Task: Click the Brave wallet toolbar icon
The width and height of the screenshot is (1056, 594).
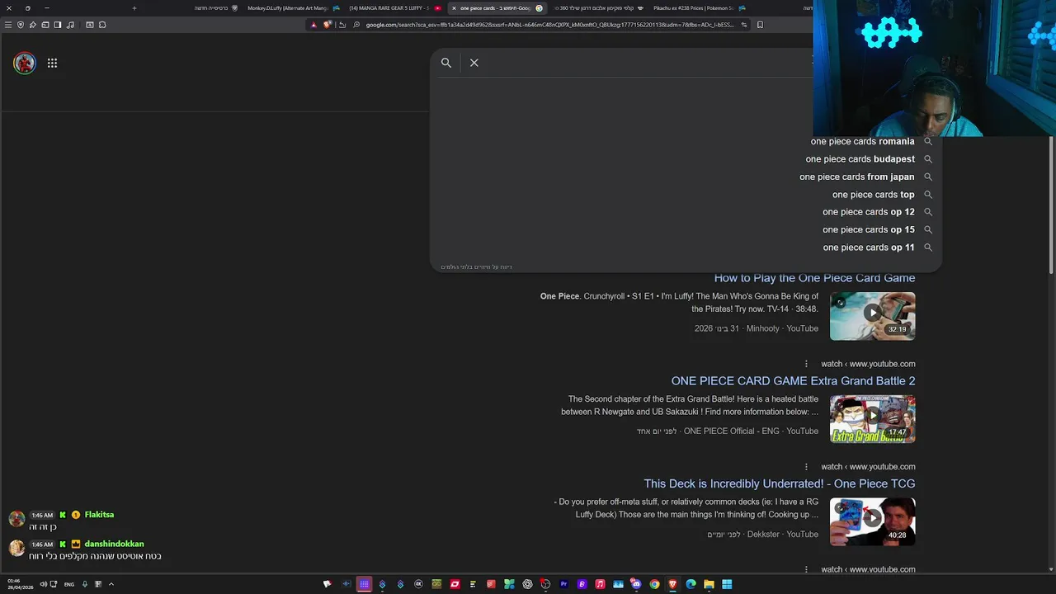Action: 45,25
